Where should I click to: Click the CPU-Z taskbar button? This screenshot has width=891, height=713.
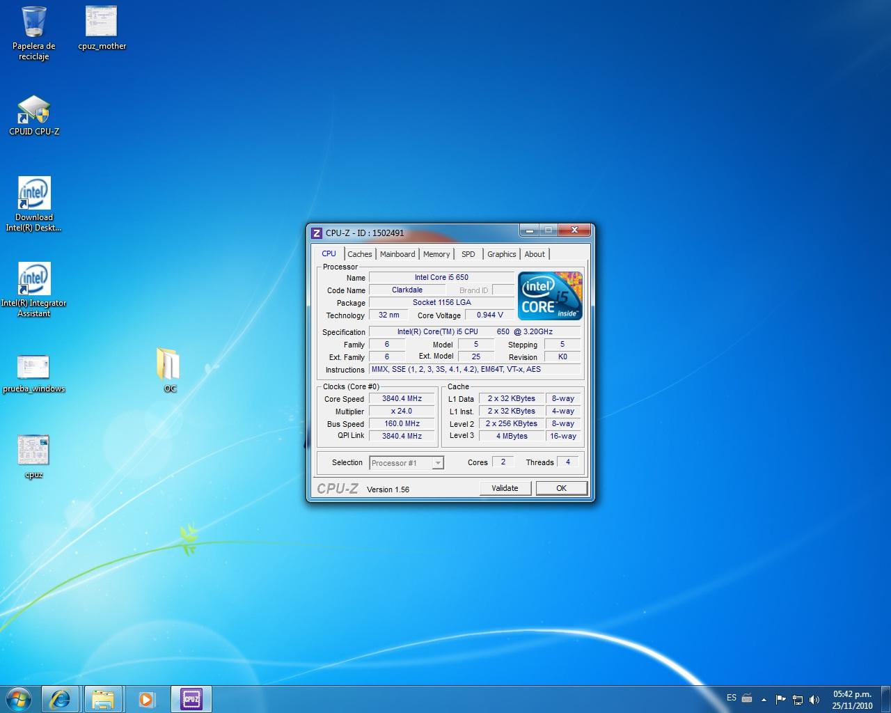[x=191, y=699]
